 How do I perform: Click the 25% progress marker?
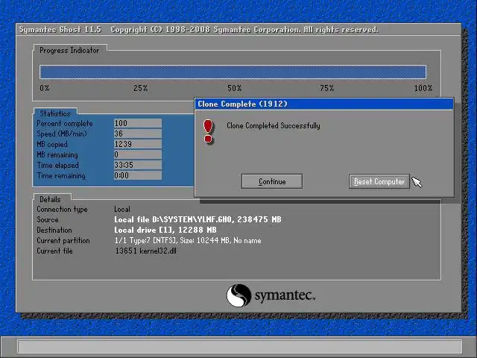pyautogui.click(x=141, y=88)
